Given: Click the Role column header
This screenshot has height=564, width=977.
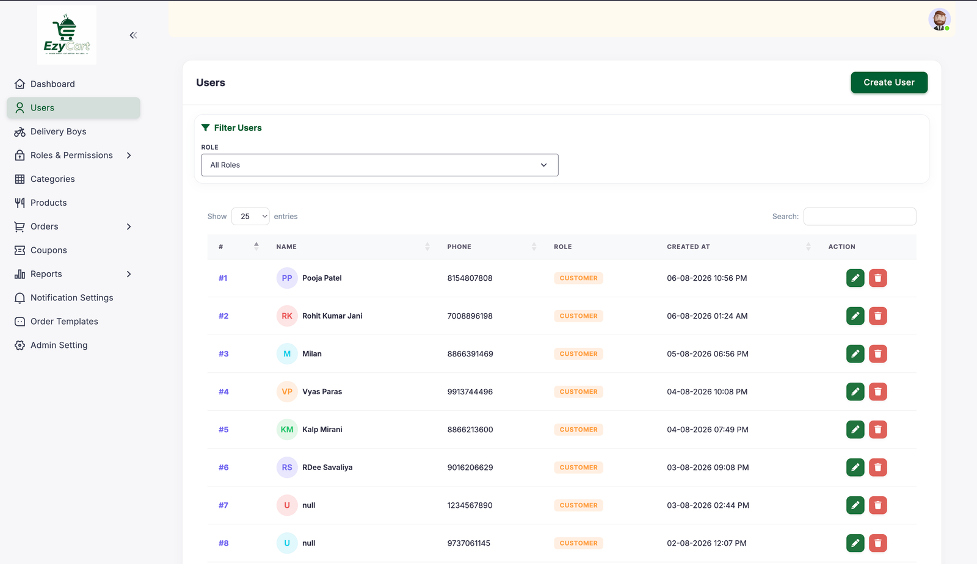Looking at the screenshot, I should pyautogui.click(x=563, y=247).
